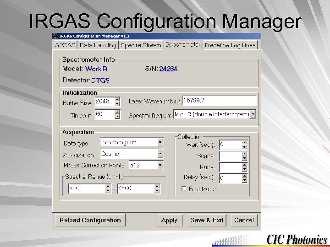Increase Runs with up arrow

244,165
